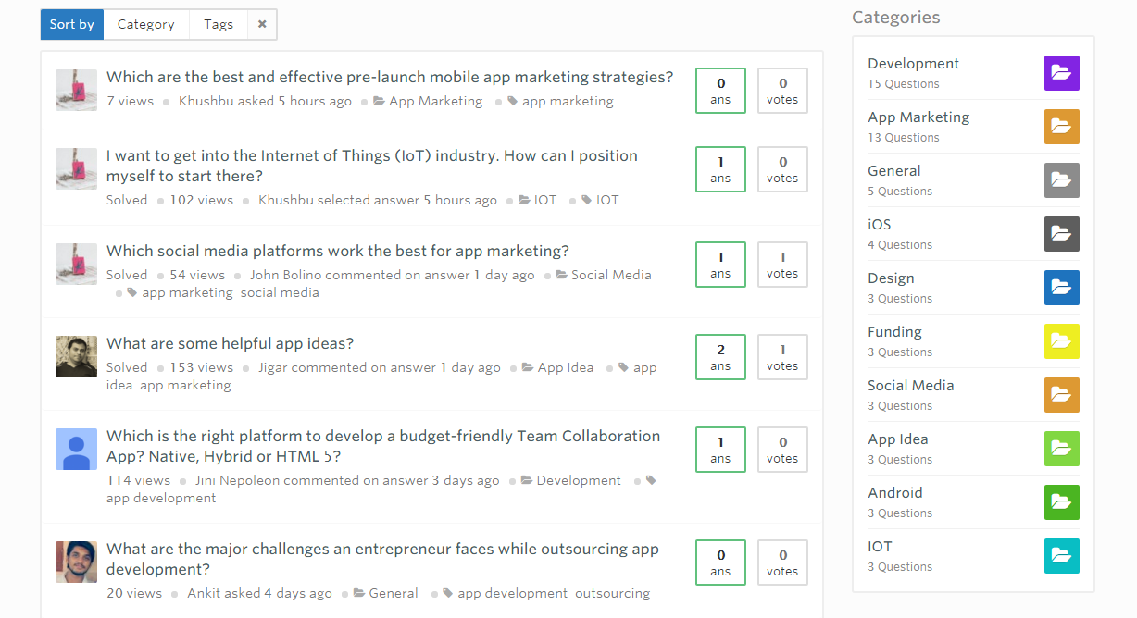Click the App Marketing folder icon in sidebar
The height and width of the screenshot is (618, 1137).
(1061, 127)
